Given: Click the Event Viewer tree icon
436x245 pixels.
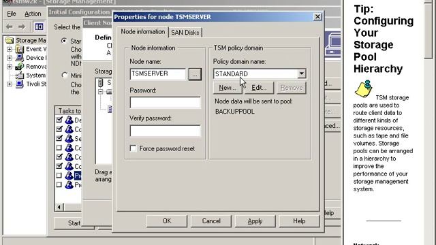Looking at the screenshot, I should [20, 49].
